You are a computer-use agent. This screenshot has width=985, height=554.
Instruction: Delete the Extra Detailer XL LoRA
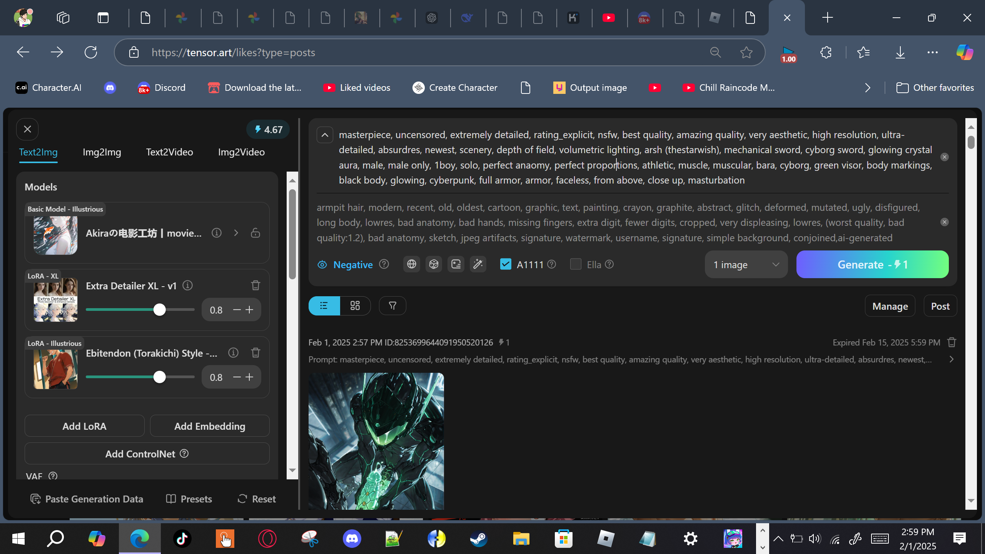[x=255, y=285]
